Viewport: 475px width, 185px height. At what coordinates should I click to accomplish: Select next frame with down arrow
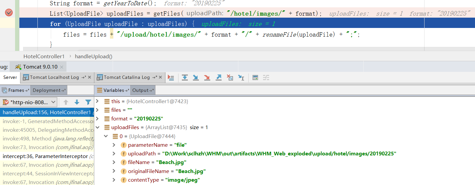(x=77, y=102)
